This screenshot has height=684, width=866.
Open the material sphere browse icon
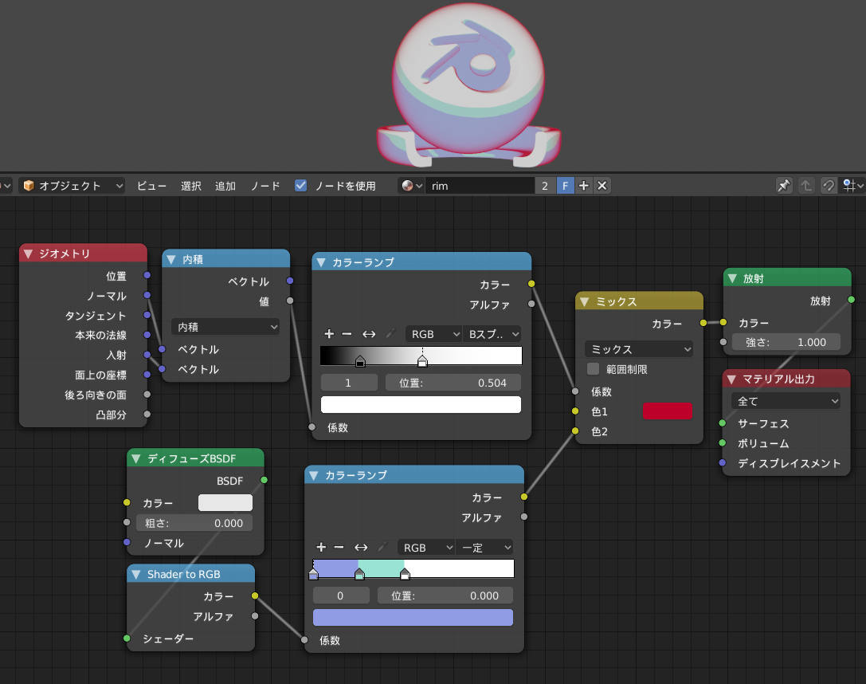411,186
